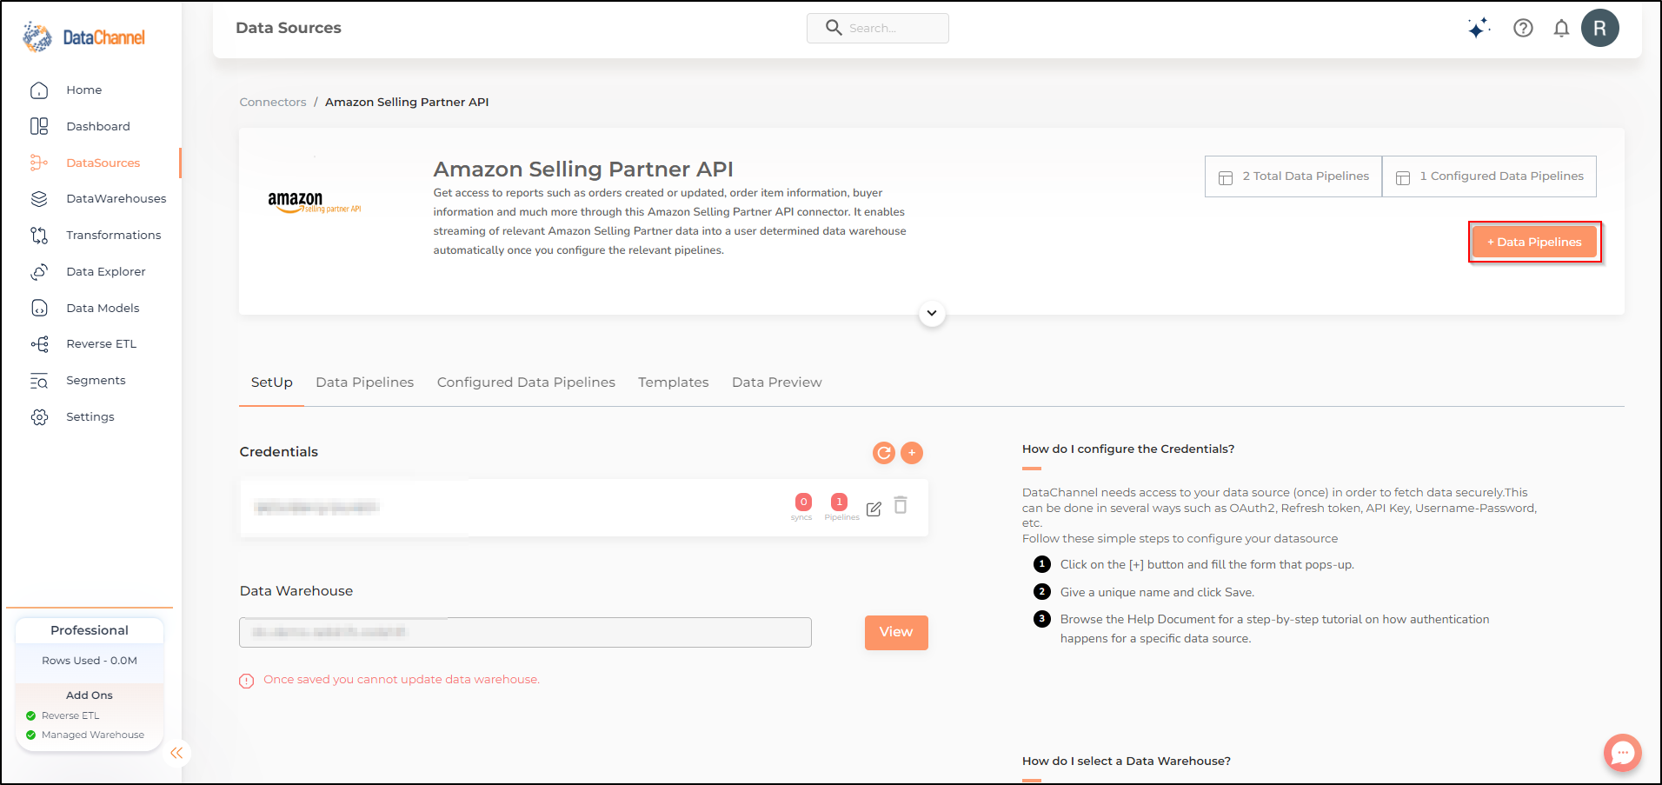Open Transformations in the sidebar

(x=114, y=236)
